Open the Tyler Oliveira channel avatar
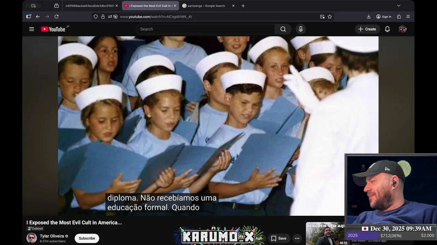The image size is (437, 245). pos(32,238)
